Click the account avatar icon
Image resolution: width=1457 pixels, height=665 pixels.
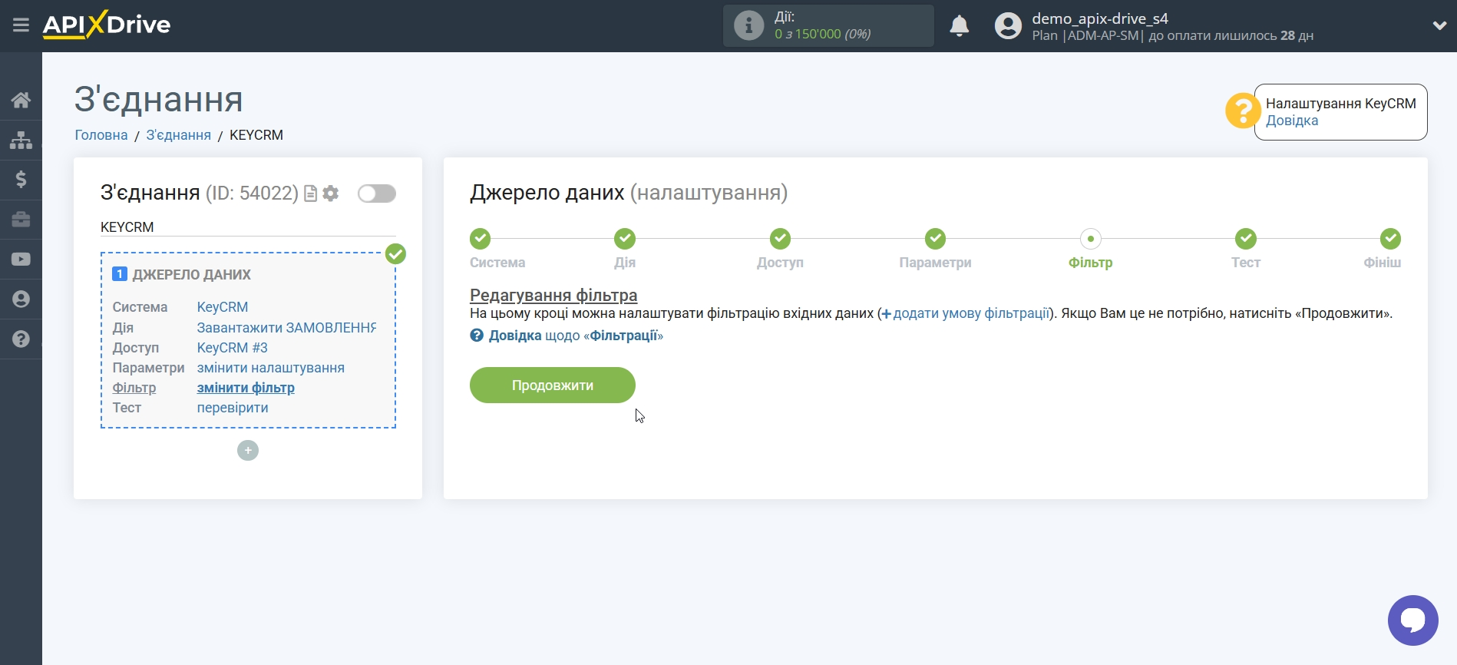1008,26
